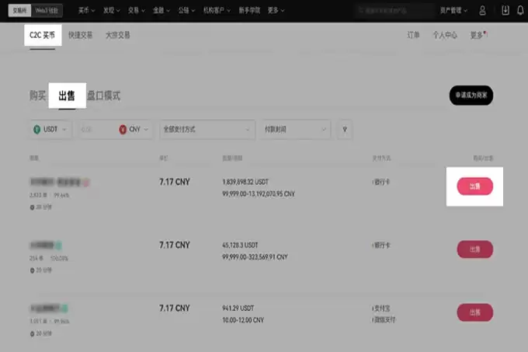Click the 99,999.00-13,192,070.95 CNY limit text
This screenshot has width=528, height=352.
259,193
